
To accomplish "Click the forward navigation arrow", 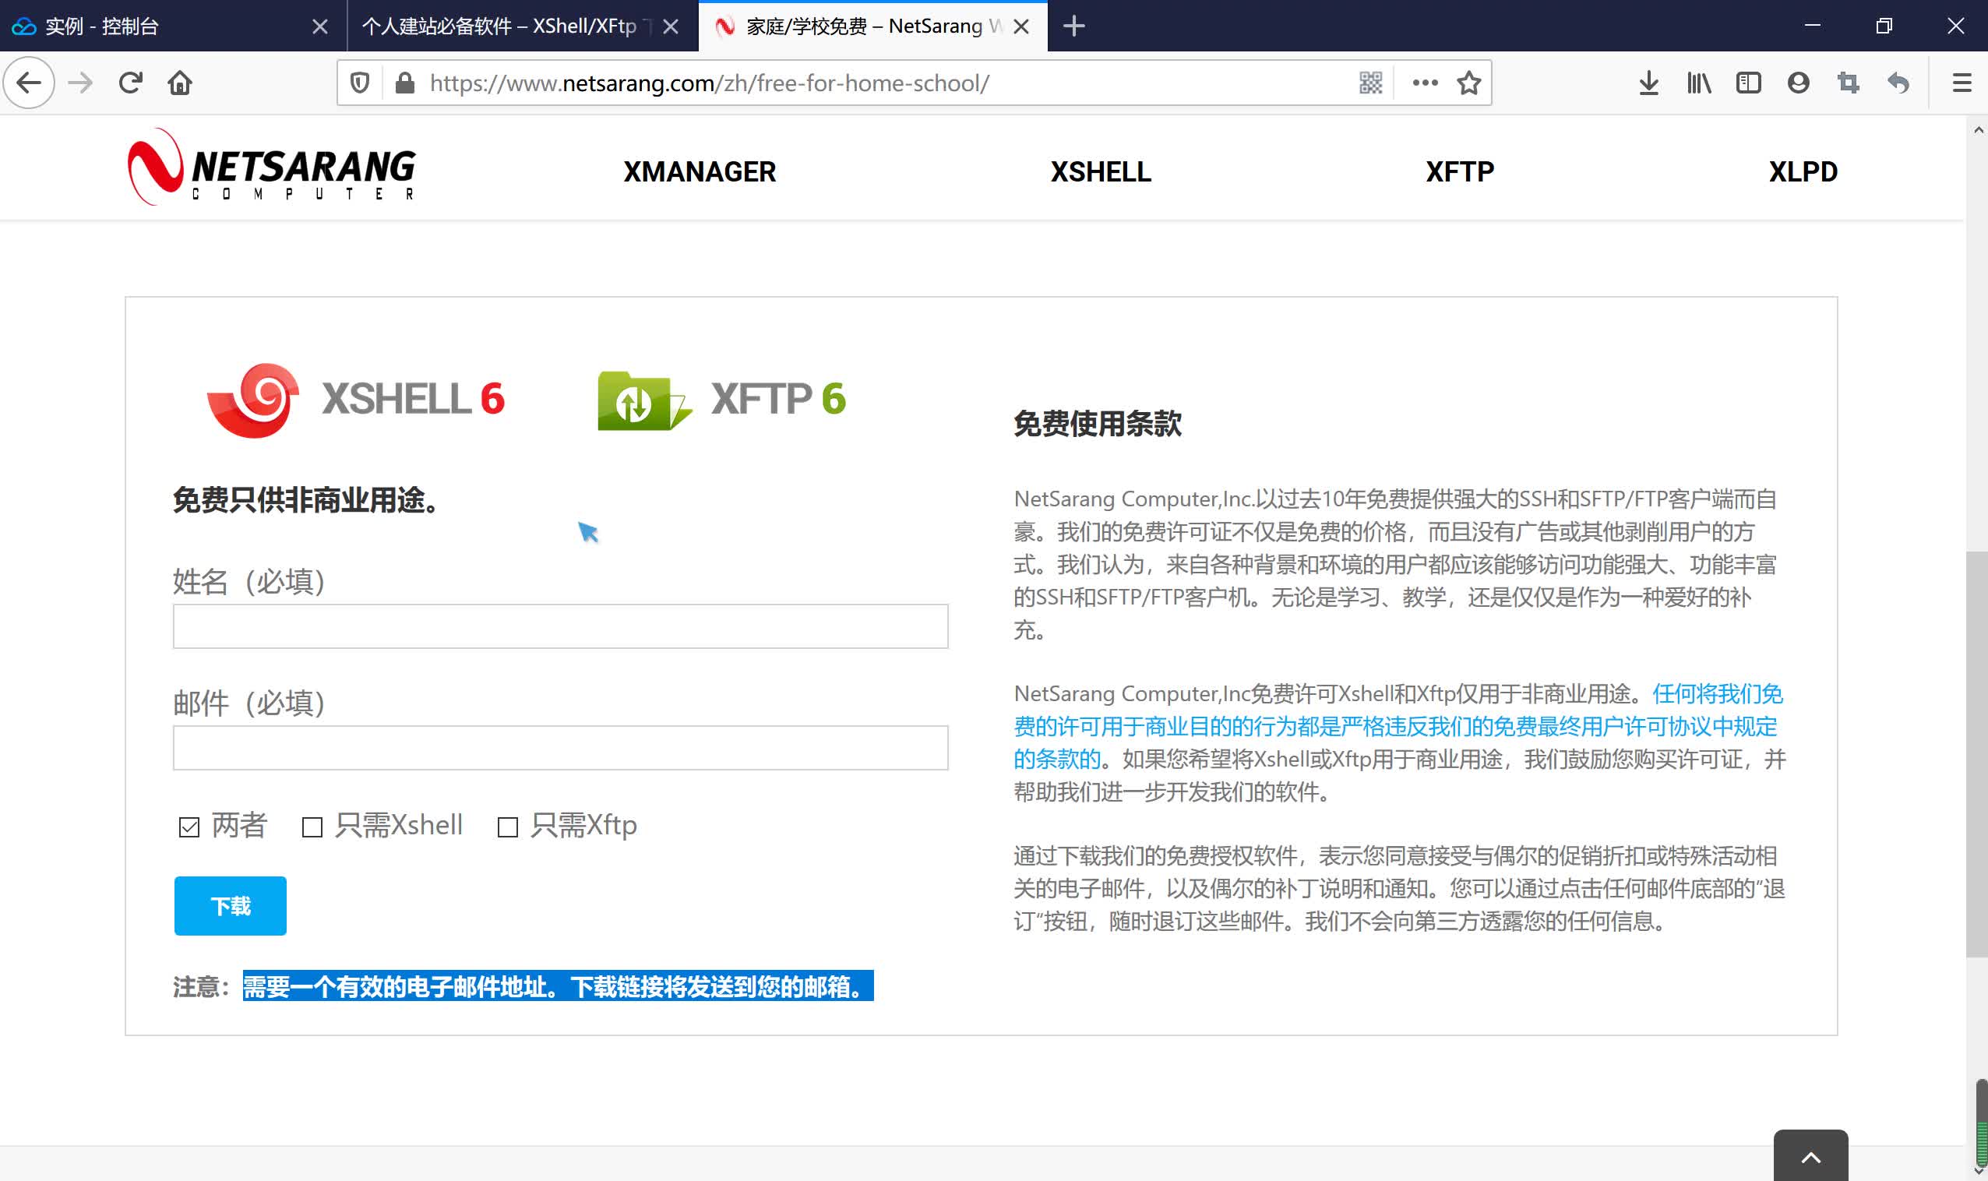I will coord(80,83).
